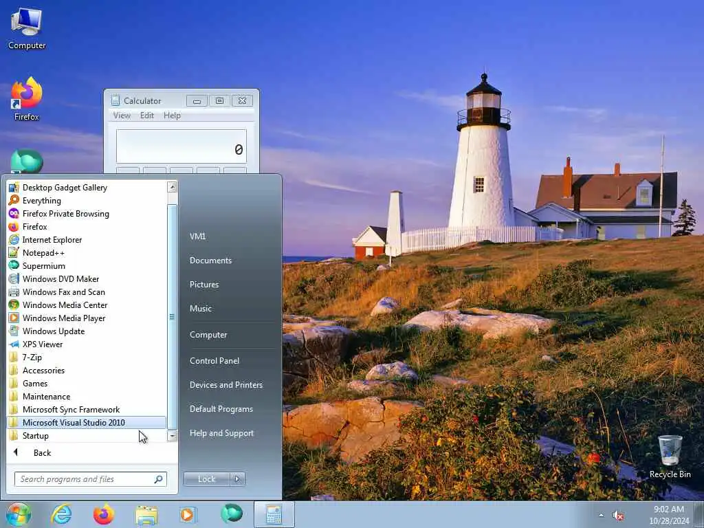
Task: Click the programs list scroll down arrow
Action: click(x=173, y=435)
